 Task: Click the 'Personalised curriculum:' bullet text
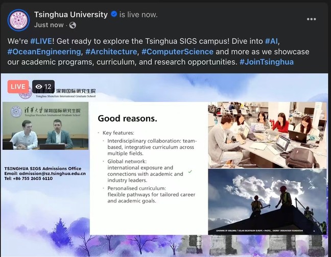coord(136,188)
